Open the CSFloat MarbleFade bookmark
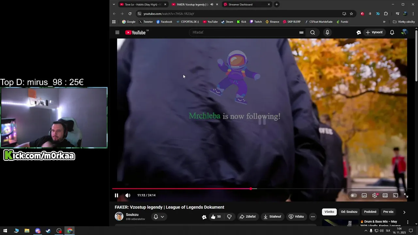This screenshot has width=418, height=235. [319, 22]
